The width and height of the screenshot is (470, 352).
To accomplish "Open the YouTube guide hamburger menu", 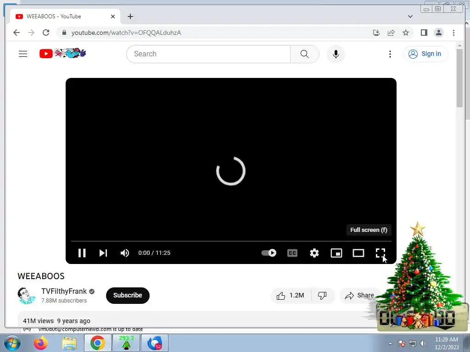I will point(23,54).
